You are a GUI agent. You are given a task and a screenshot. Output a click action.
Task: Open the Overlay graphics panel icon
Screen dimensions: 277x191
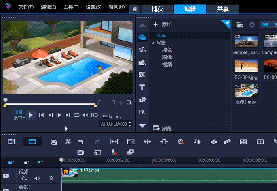(142, 99)
